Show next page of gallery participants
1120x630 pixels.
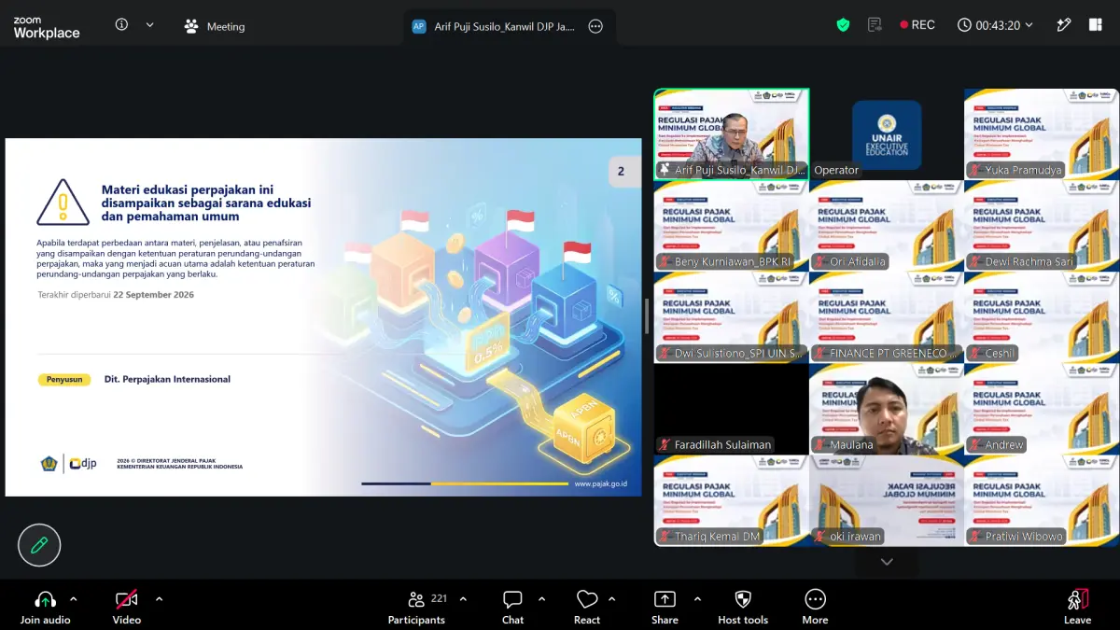pos(887,562)
